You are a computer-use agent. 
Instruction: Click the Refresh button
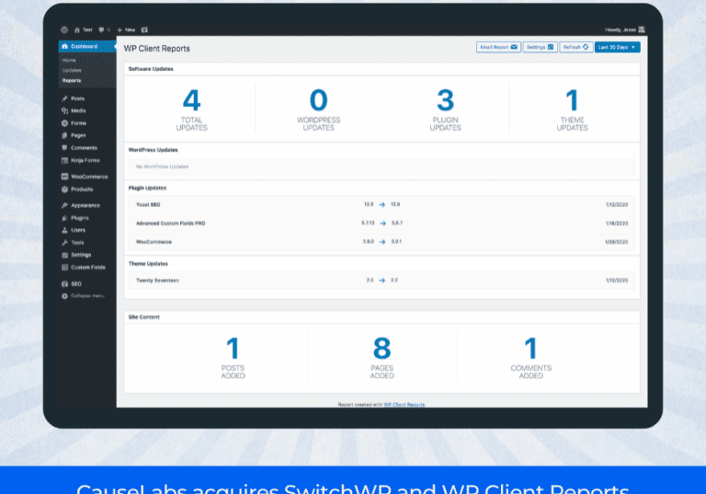tap(575, 47)
